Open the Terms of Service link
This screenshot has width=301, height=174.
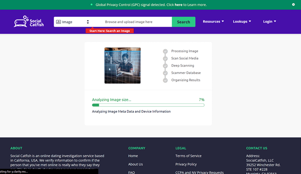tap(188, 156)
